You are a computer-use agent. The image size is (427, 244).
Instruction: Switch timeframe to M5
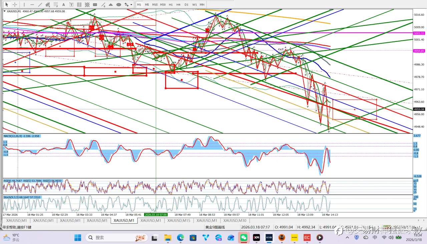[x=147, y=5]
